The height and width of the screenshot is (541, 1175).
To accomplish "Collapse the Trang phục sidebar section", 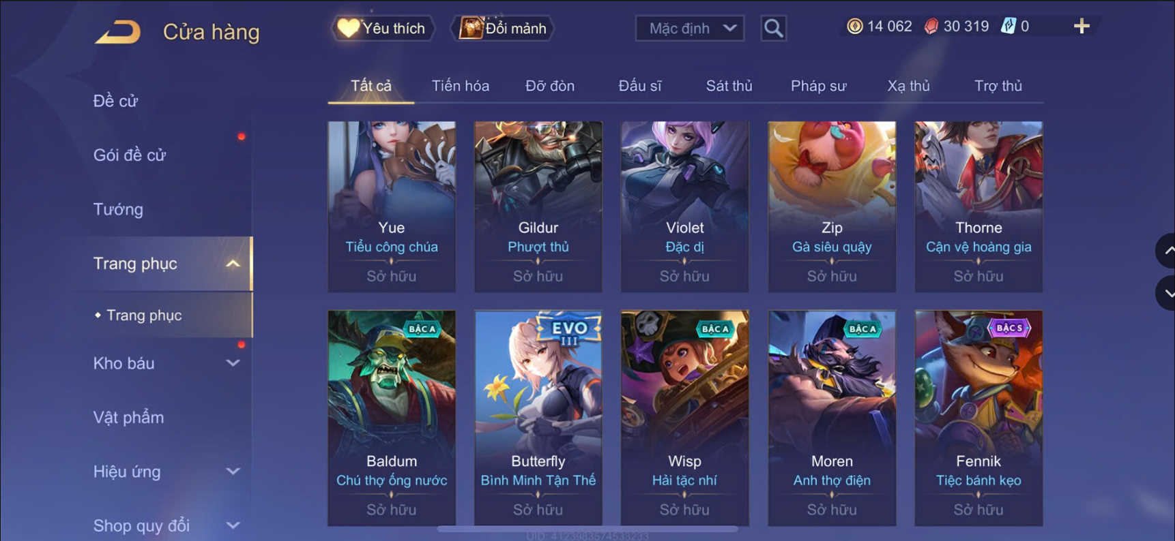I will 233,264.
